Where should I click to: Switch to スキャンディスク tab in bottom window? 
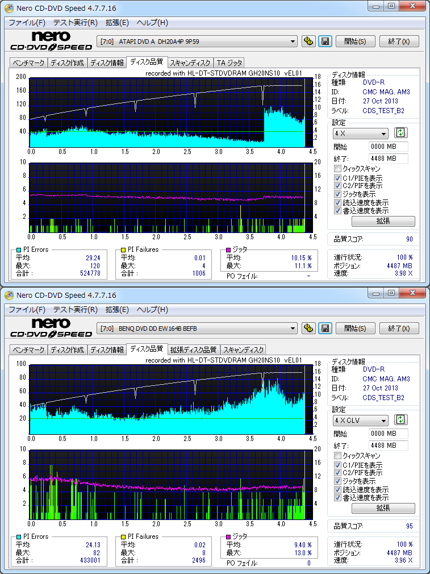click(x=243, y=350)
